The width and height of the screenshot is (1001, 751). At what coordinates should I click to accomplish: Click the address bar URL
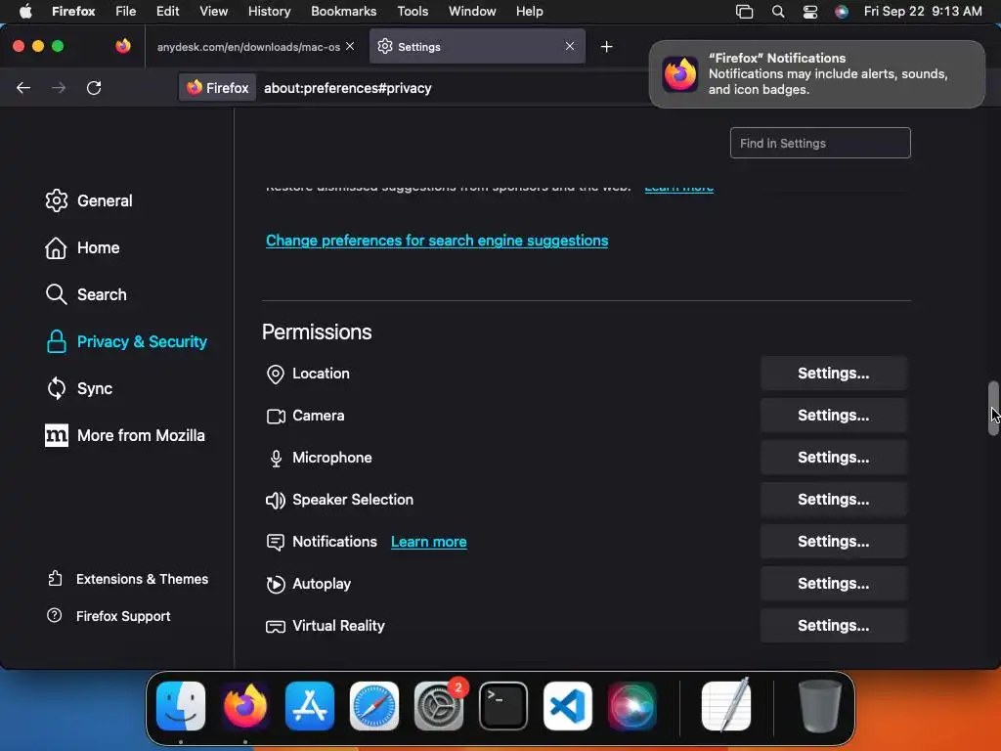pyautogui.click(x=348, y=88)
